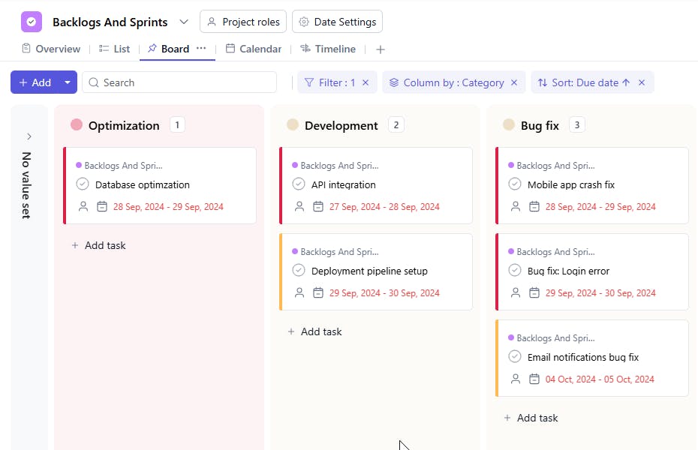Switch to the Timeline tab

pyautogui.click(x=328, y=49)
